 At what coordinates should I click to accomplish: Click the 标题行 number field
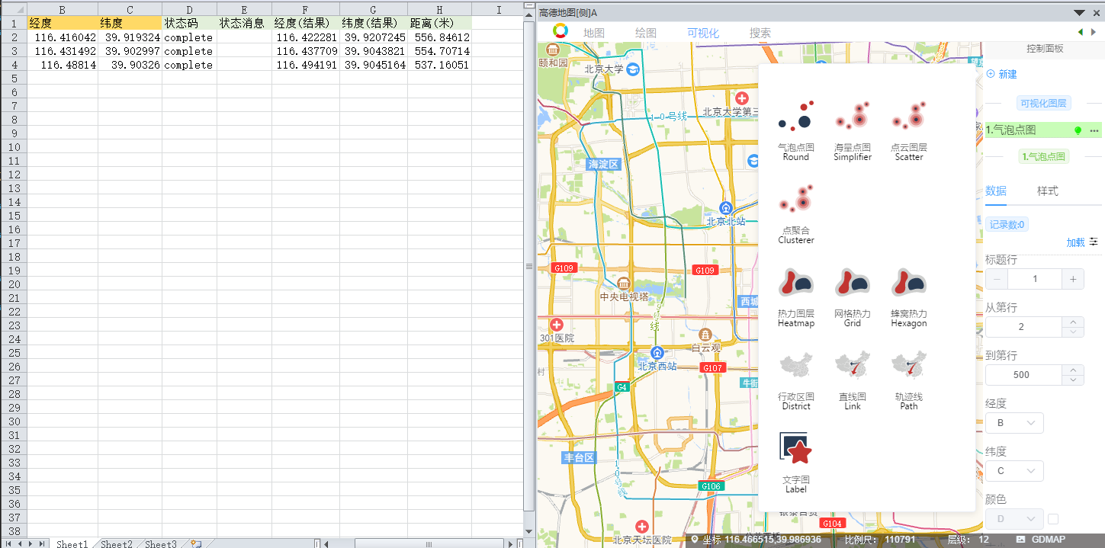point(1035,279)
